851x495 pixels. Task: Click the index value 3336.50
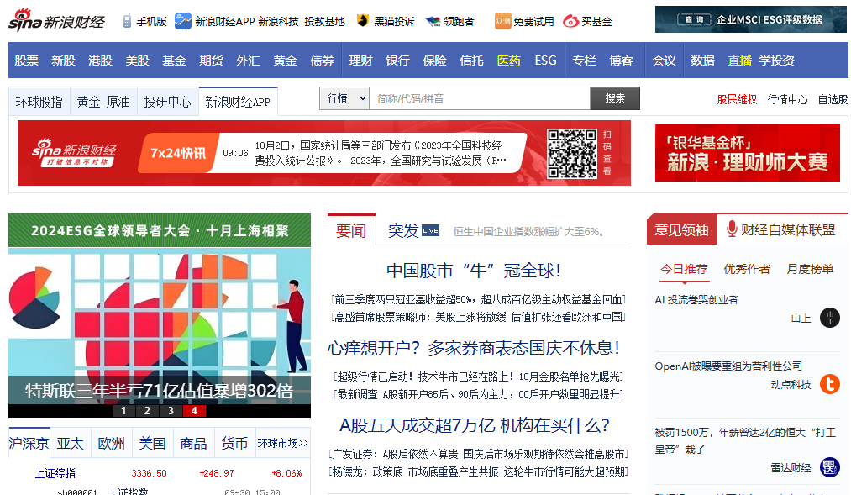coord(150,473)
